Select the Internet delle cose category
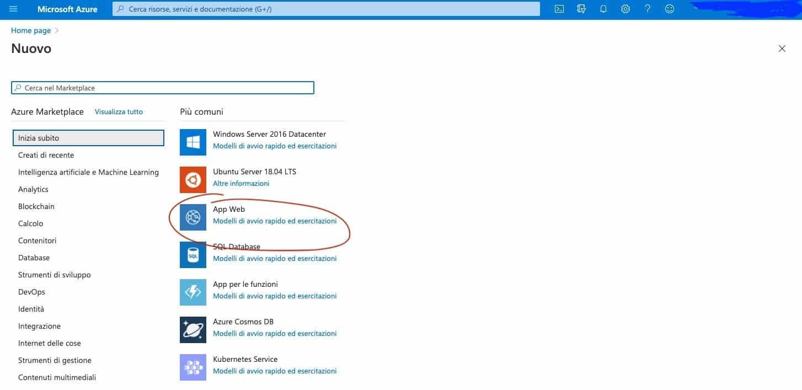Screen dimensions: 802x390 pyautogui.click(x=50, y=343)
